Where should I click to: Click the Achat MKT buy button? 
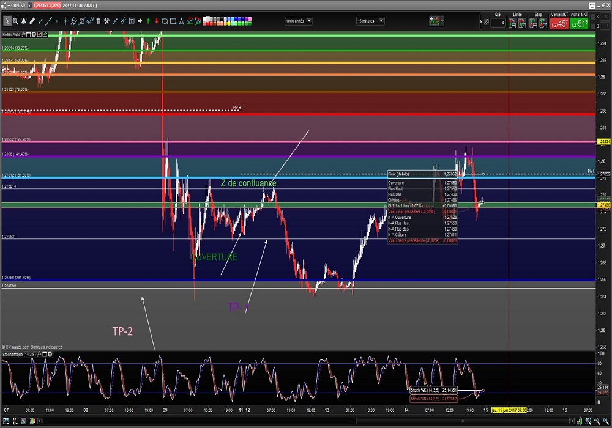tap(579, 23)
